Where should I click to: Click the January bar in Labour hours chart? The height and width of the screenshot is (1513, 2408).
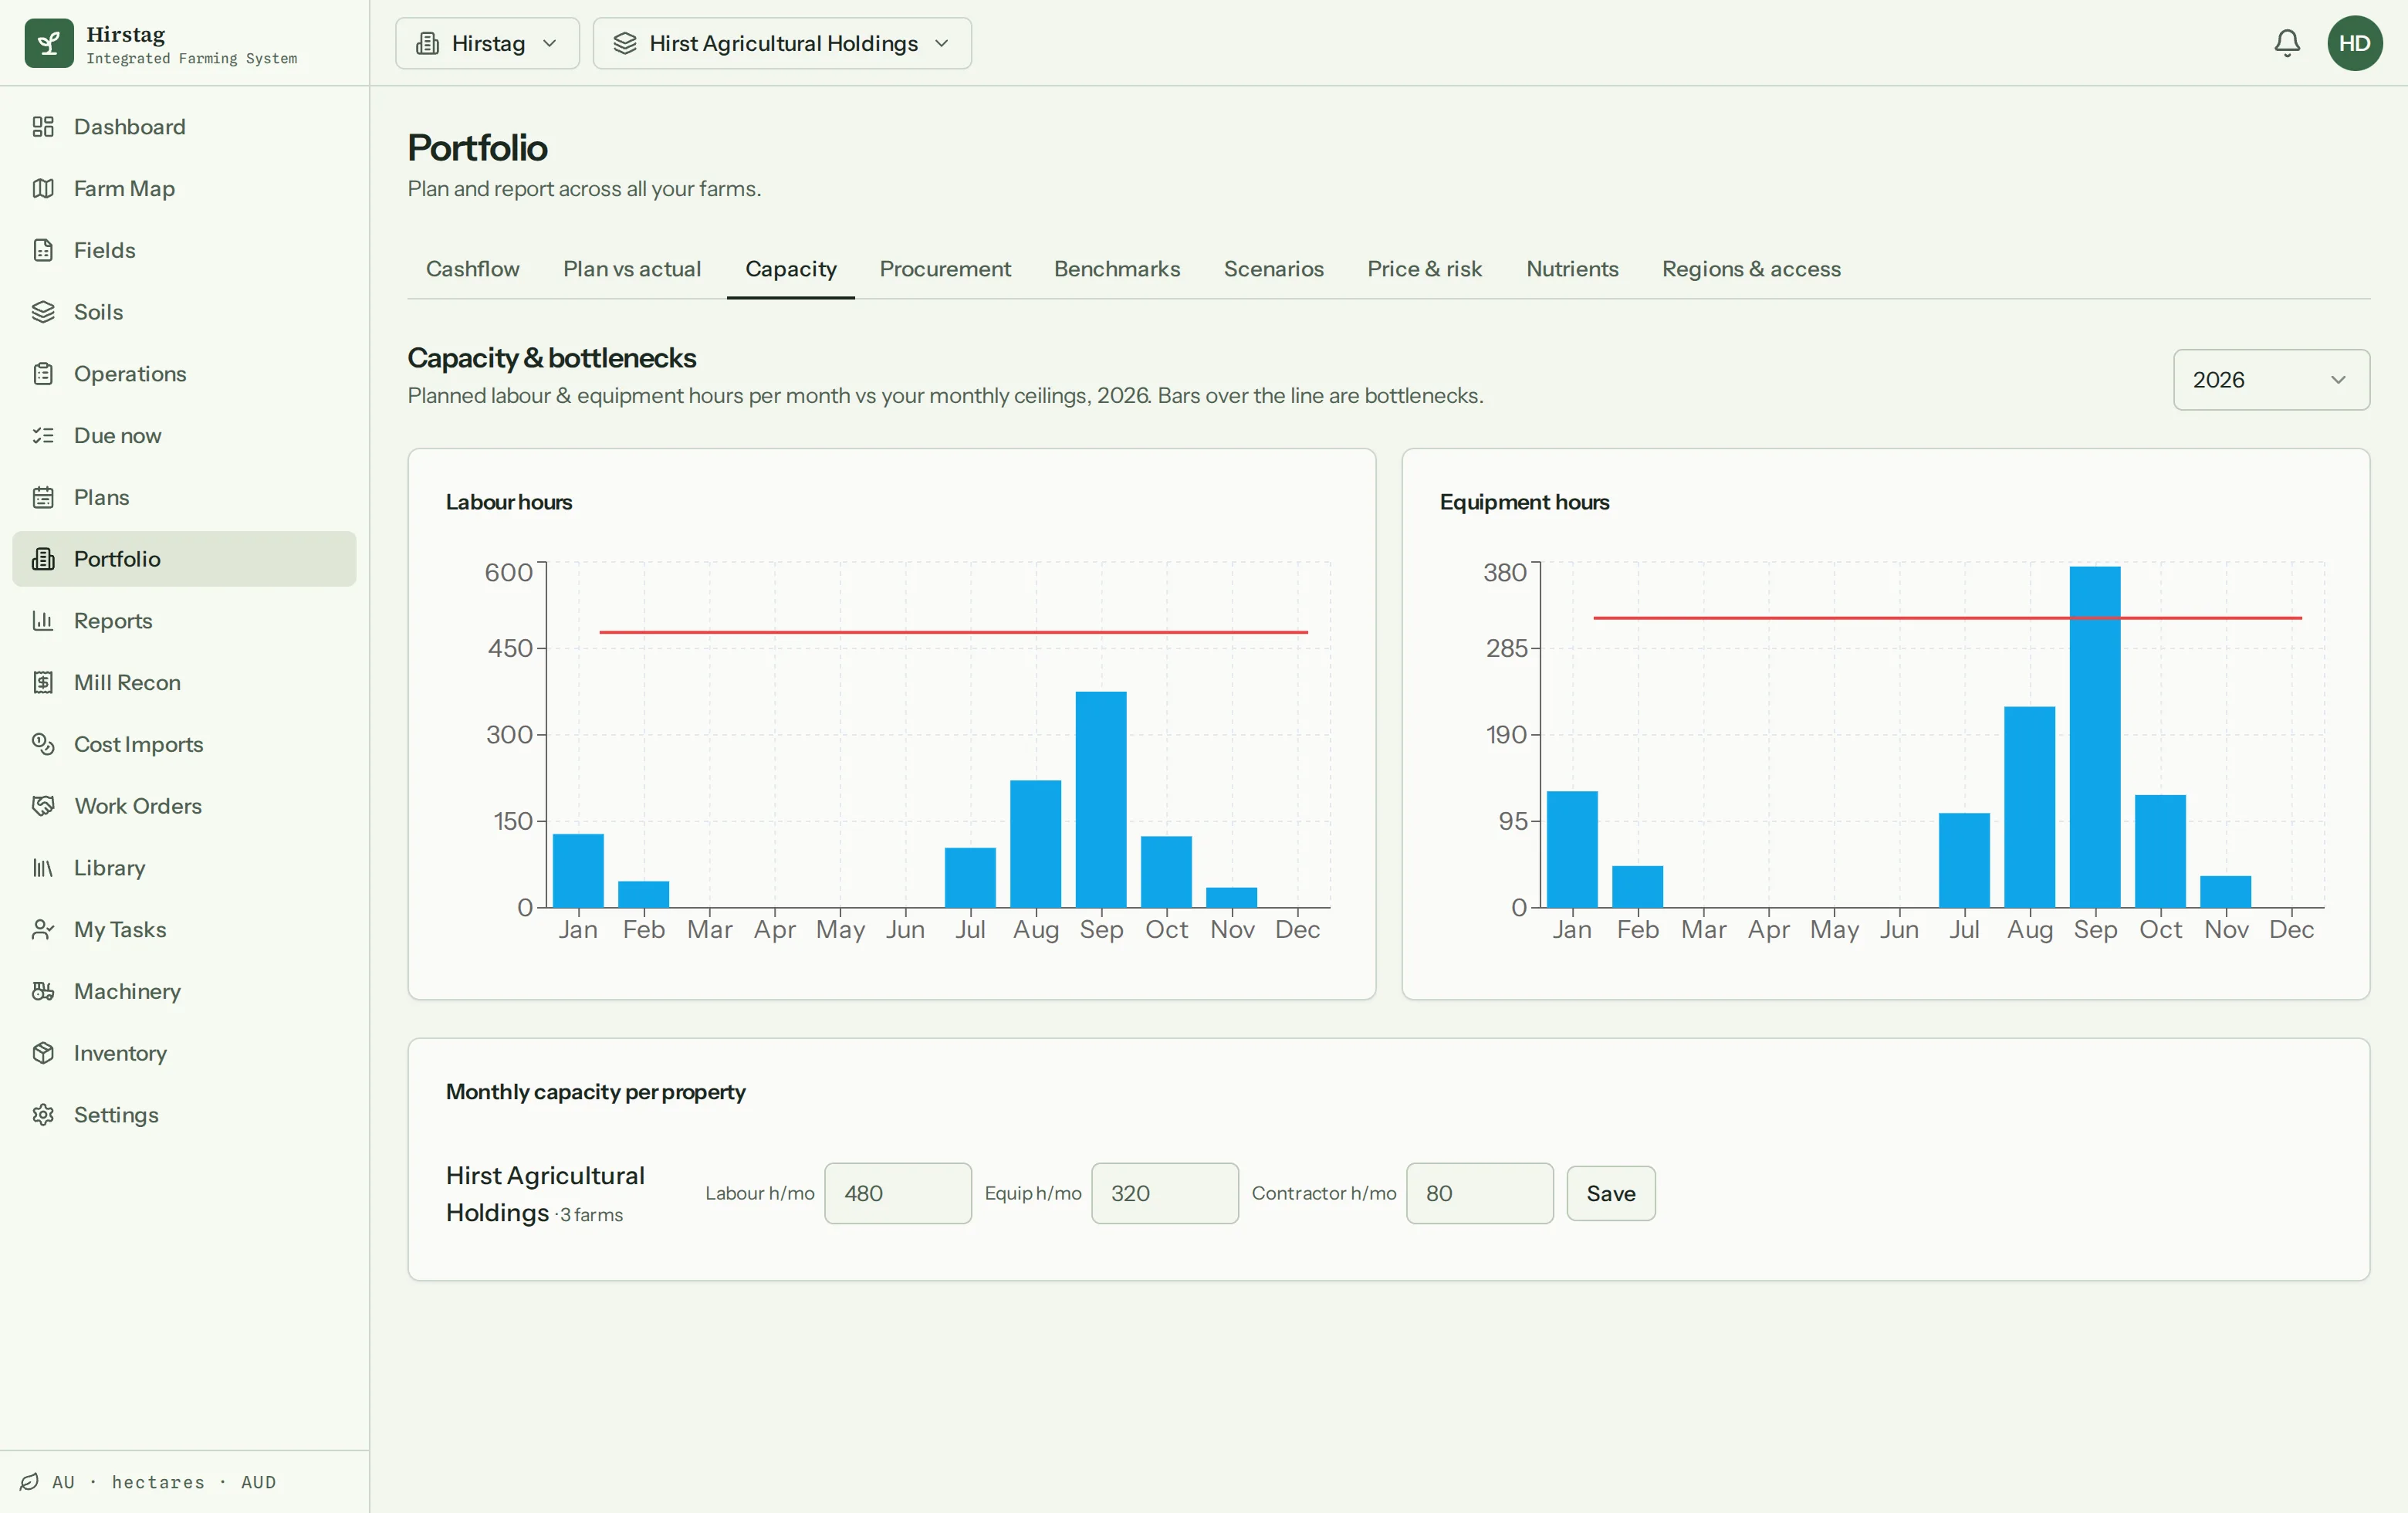pos(578,871)
